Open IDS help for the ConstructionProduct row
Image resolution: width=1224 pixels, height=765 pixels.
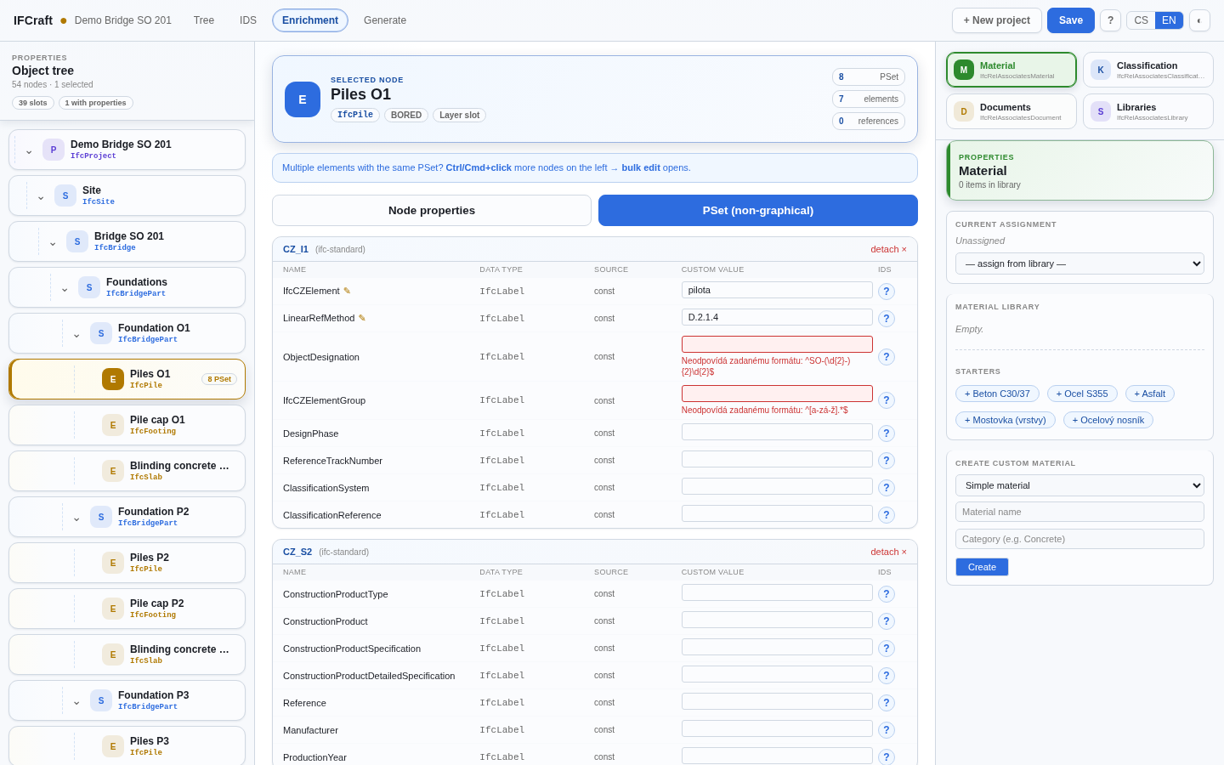point(887,621)
